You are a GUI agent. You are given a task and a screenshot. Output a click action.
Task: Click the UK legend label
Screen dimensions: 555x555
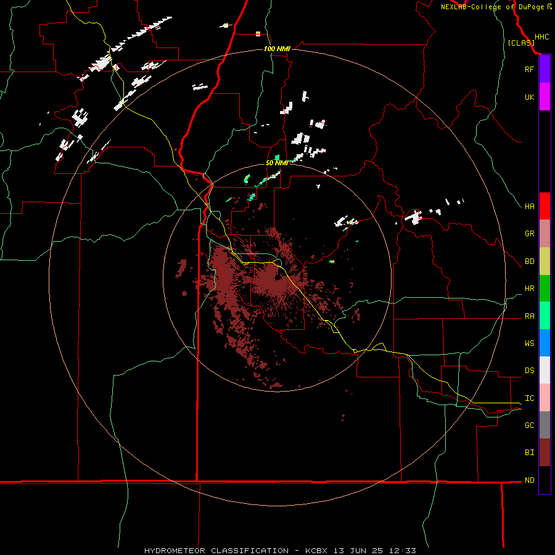pos(529,97)
